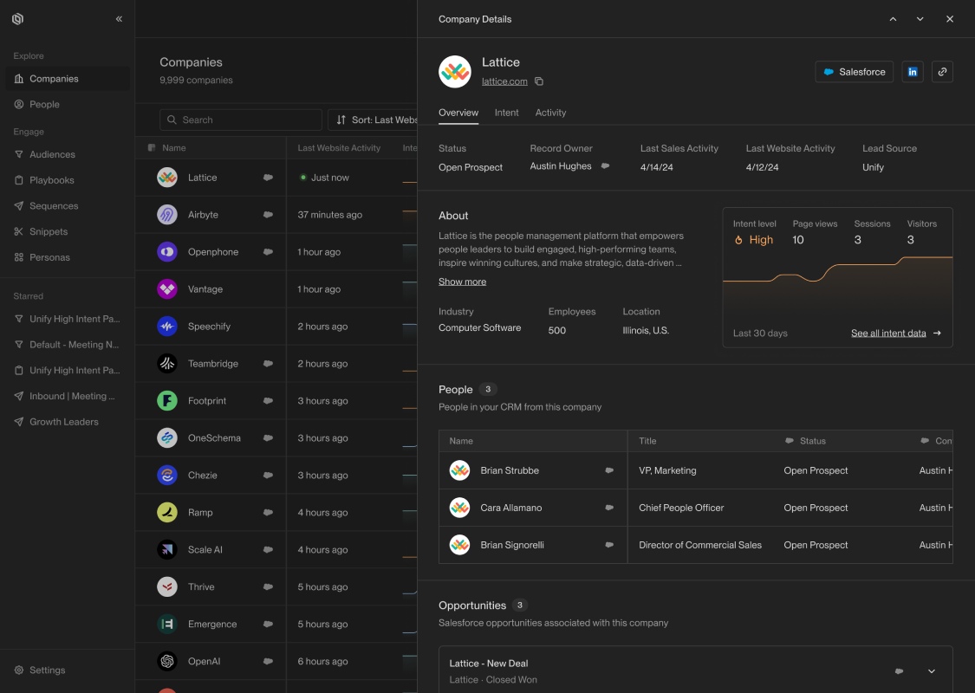Go to previous company with up chevron
Viewport: 975px width, 693px height.
[x=893, y=19]
